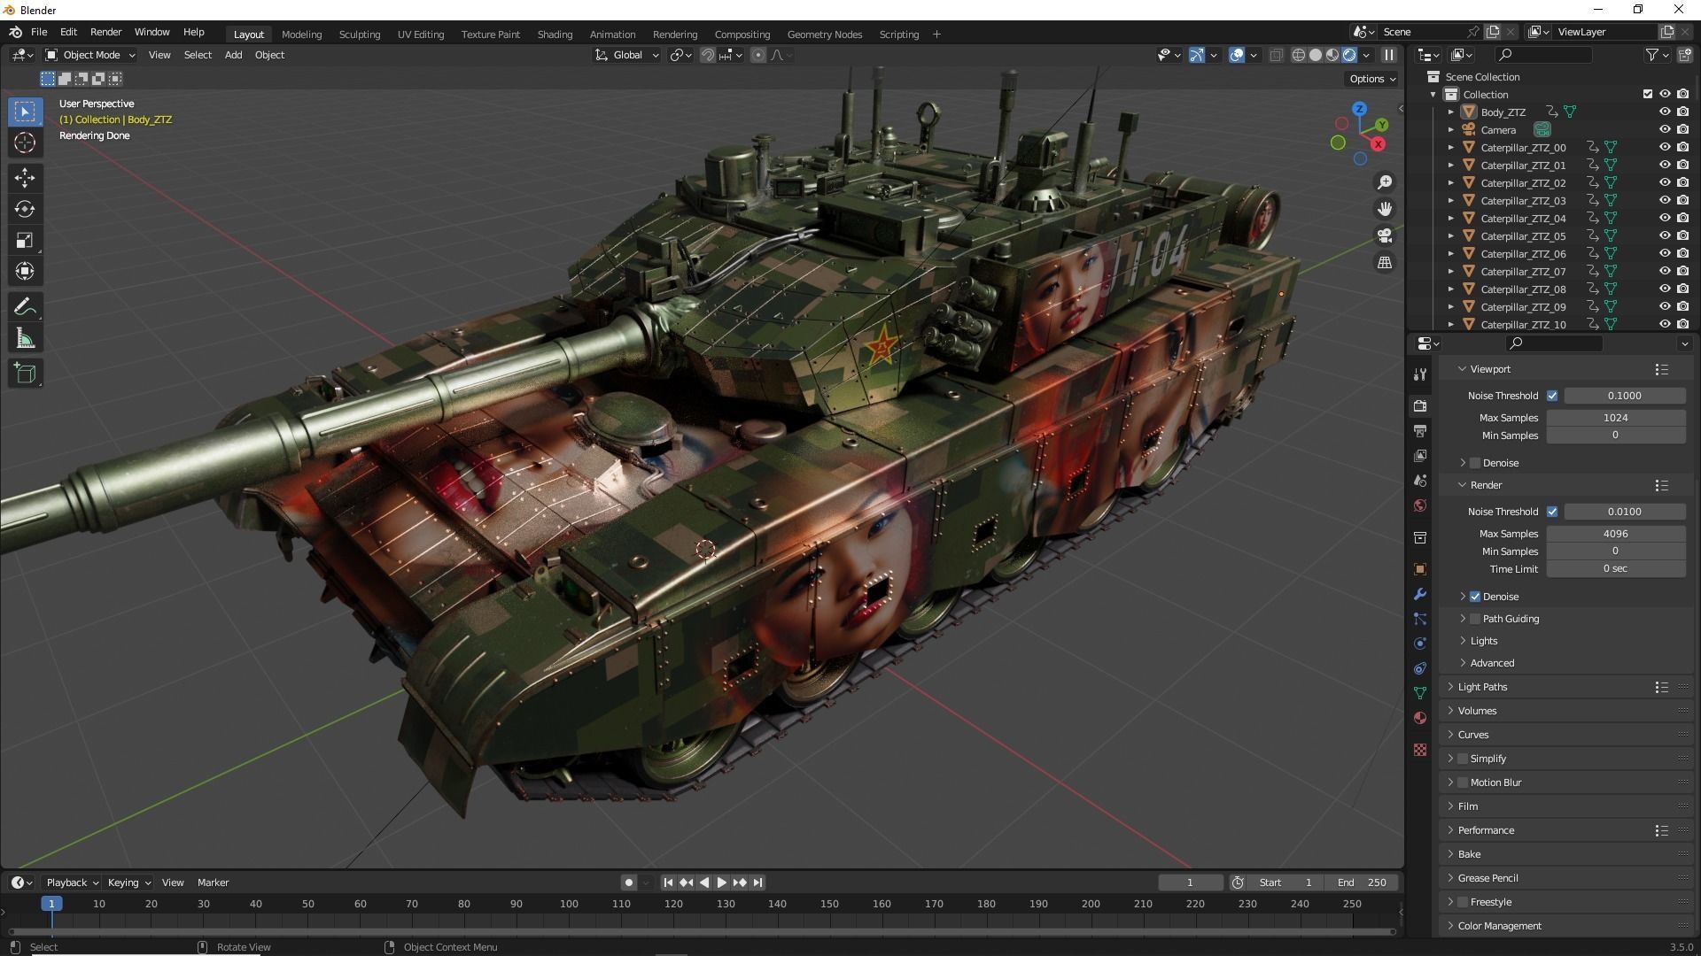Click the Keying dropdown button

[x=129, y=883]
